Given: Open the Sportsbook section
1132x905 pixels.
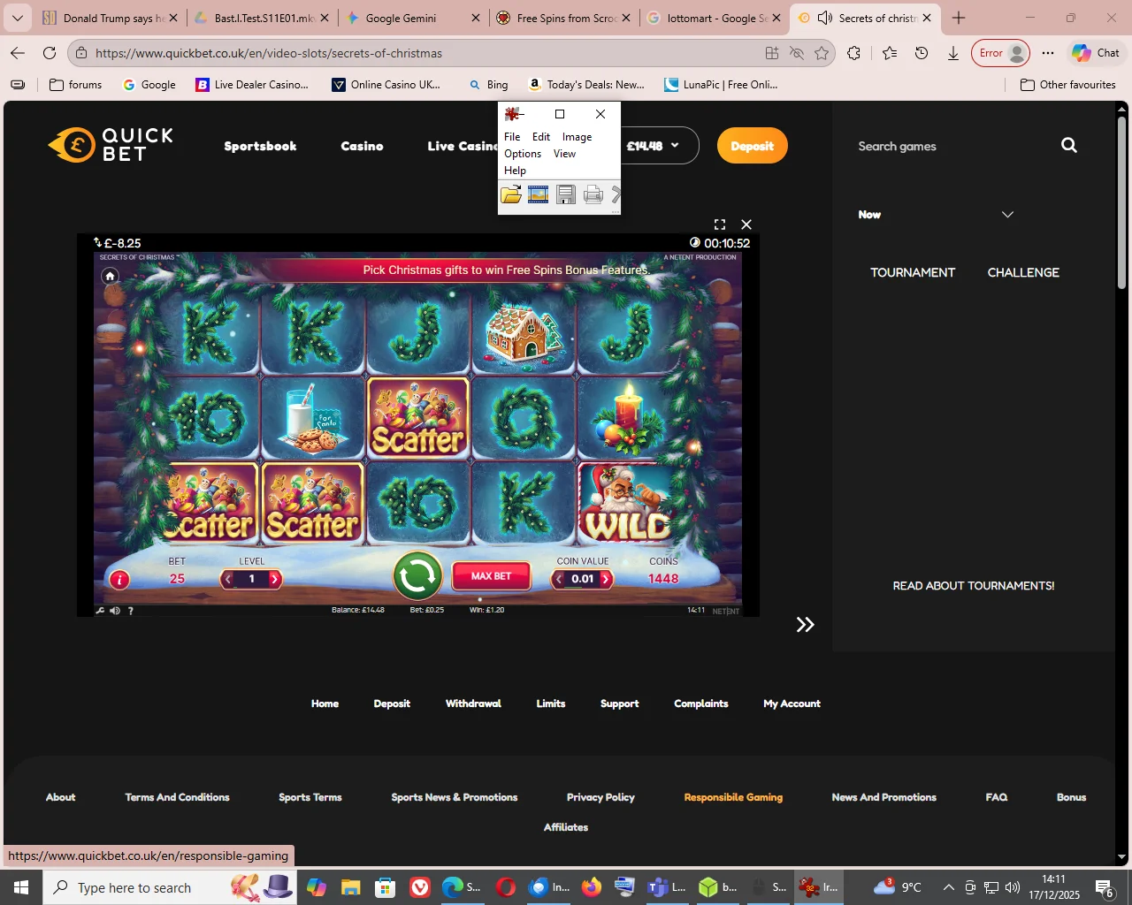Looking at the screenshot, I should 260,146.
